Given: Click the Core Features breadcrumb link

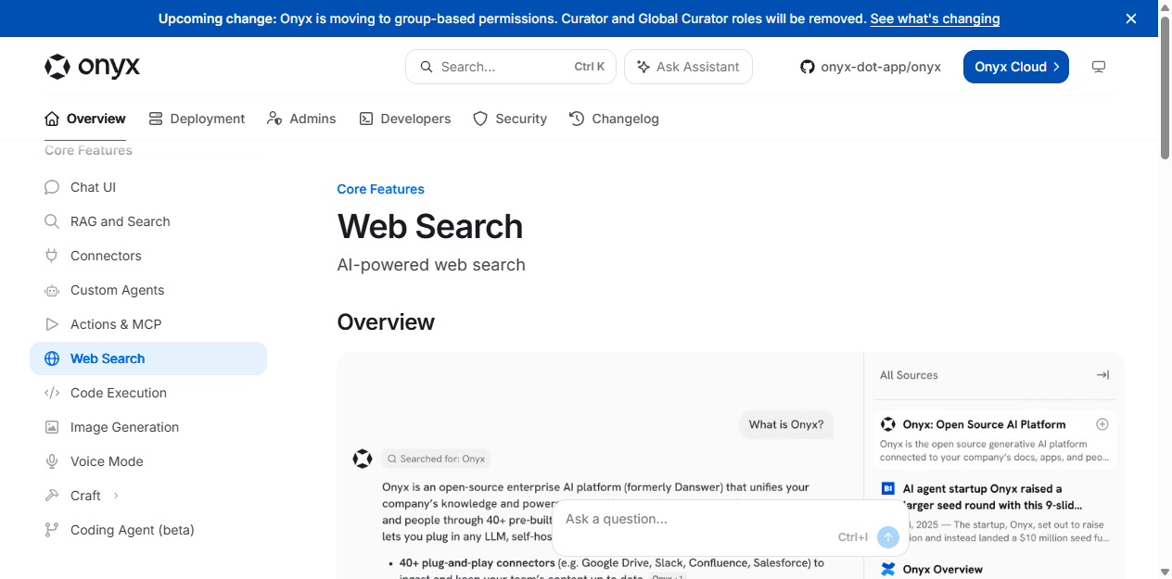Looking at the screenshot, I should tap(380, 189).
